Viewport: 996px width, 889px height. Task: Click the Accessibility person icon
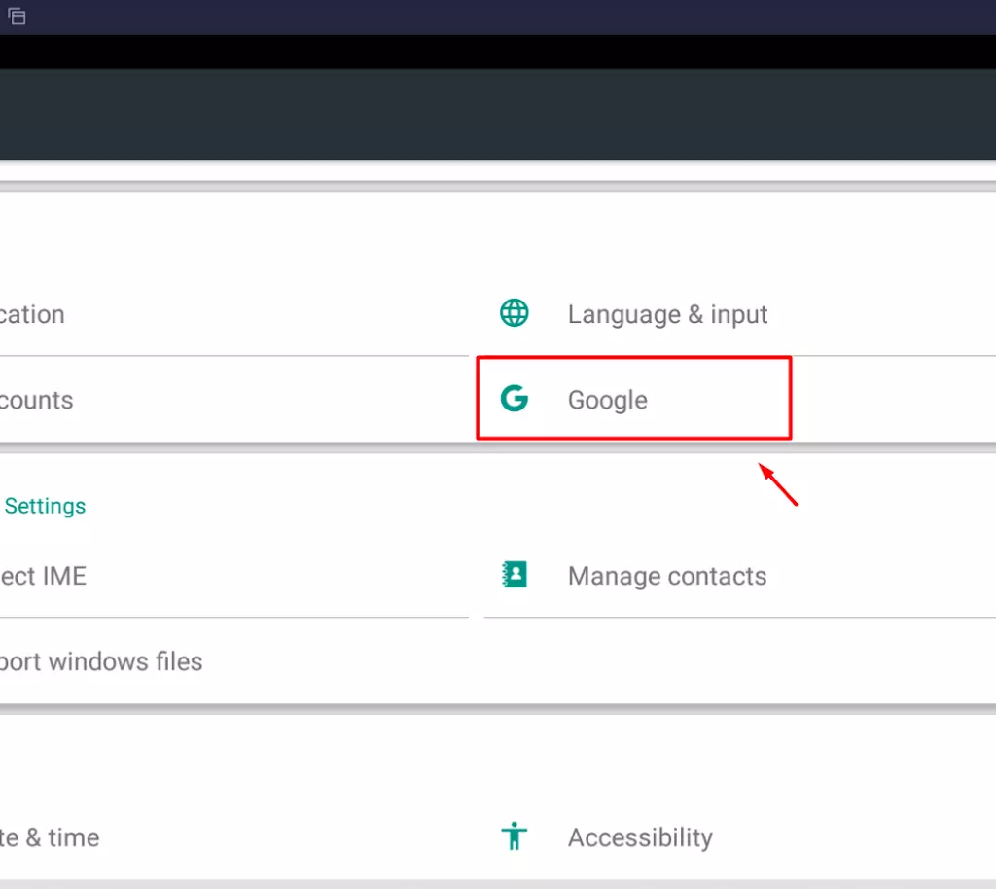(x=514, y=836)
